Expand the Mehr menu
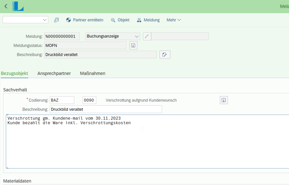Screen dimensions: 289x185 click(174, 20)
